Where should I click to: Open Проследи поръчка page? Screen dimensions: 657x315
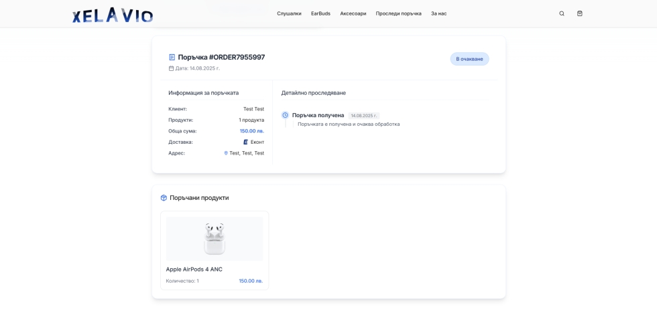coord(398,13)
